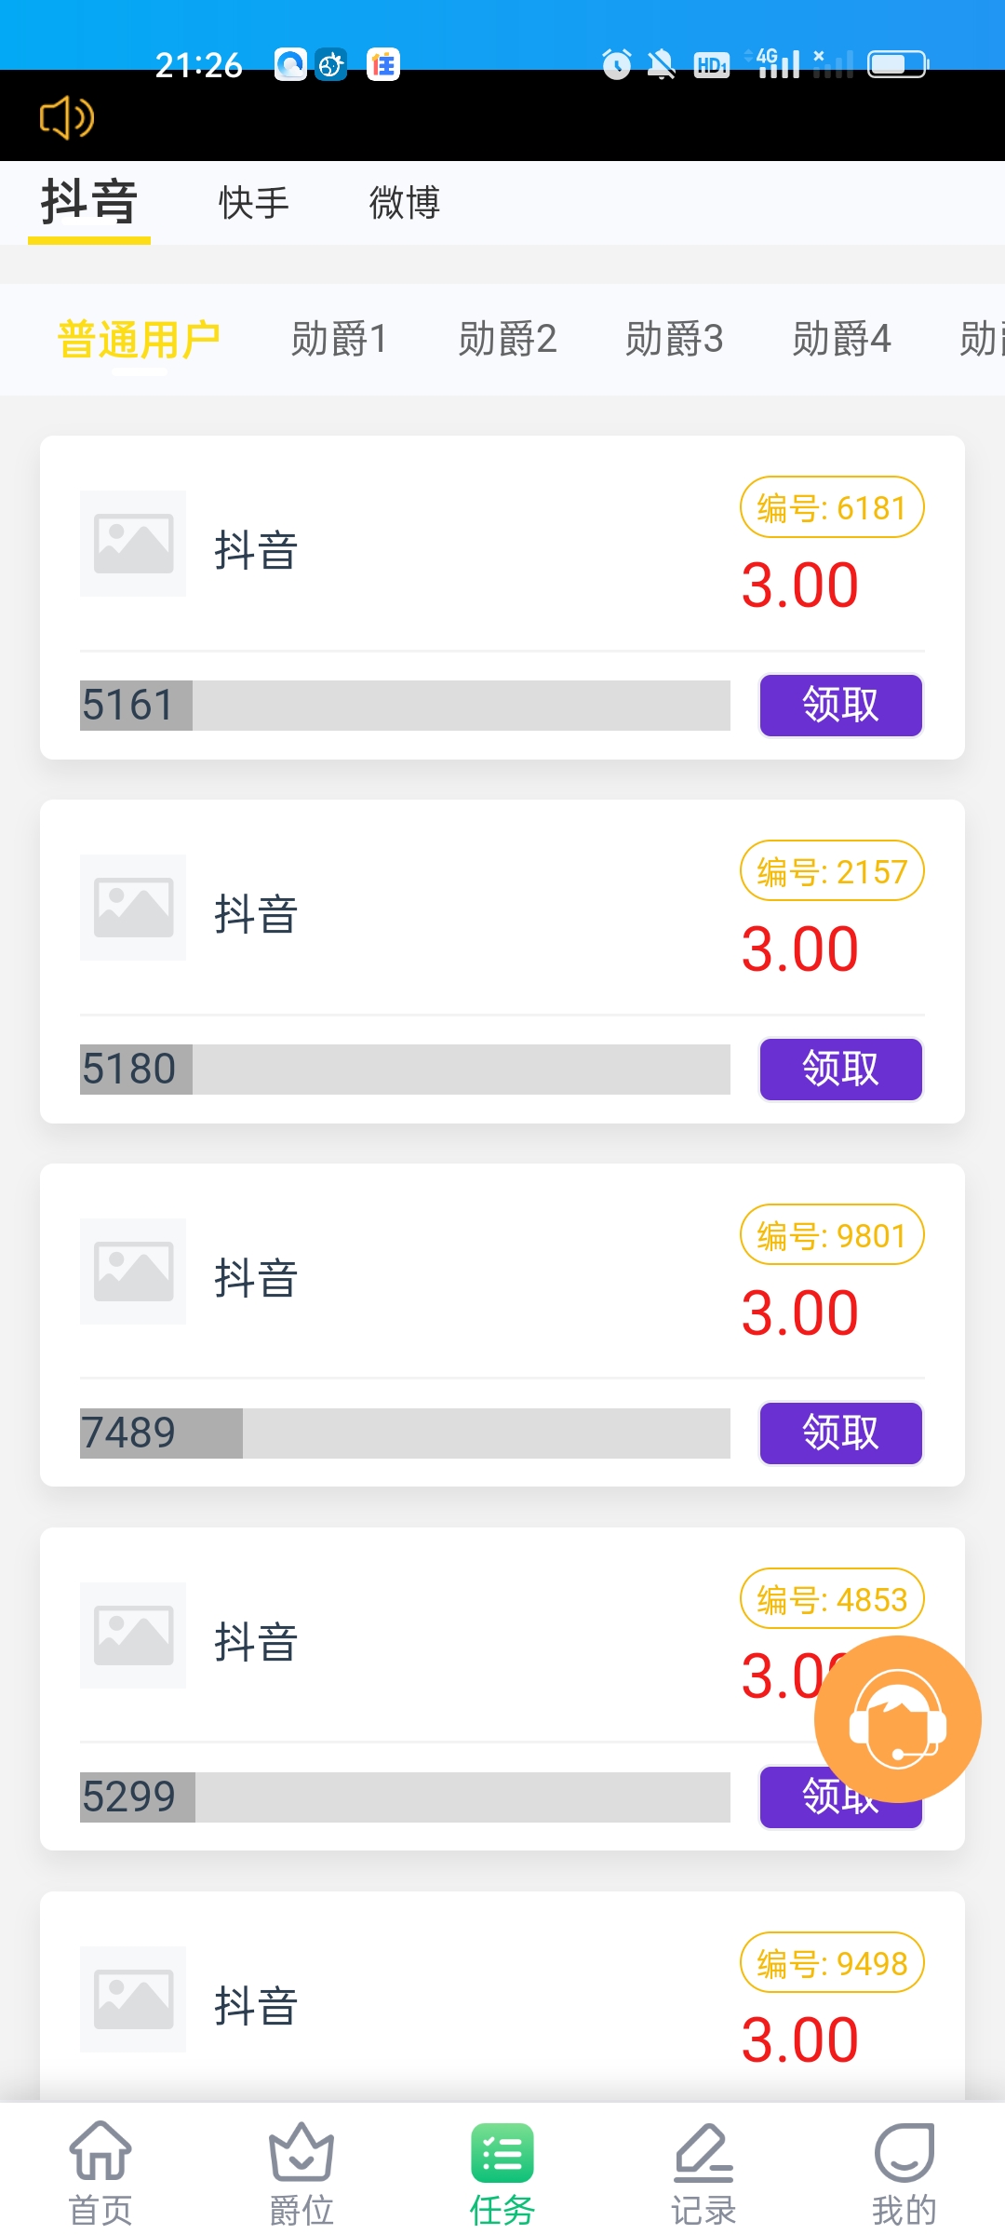The width and height of the screenshot is (1005, 2234).
Task: Claim task number 6181 with 领取
Action: [x=840, y=705]
